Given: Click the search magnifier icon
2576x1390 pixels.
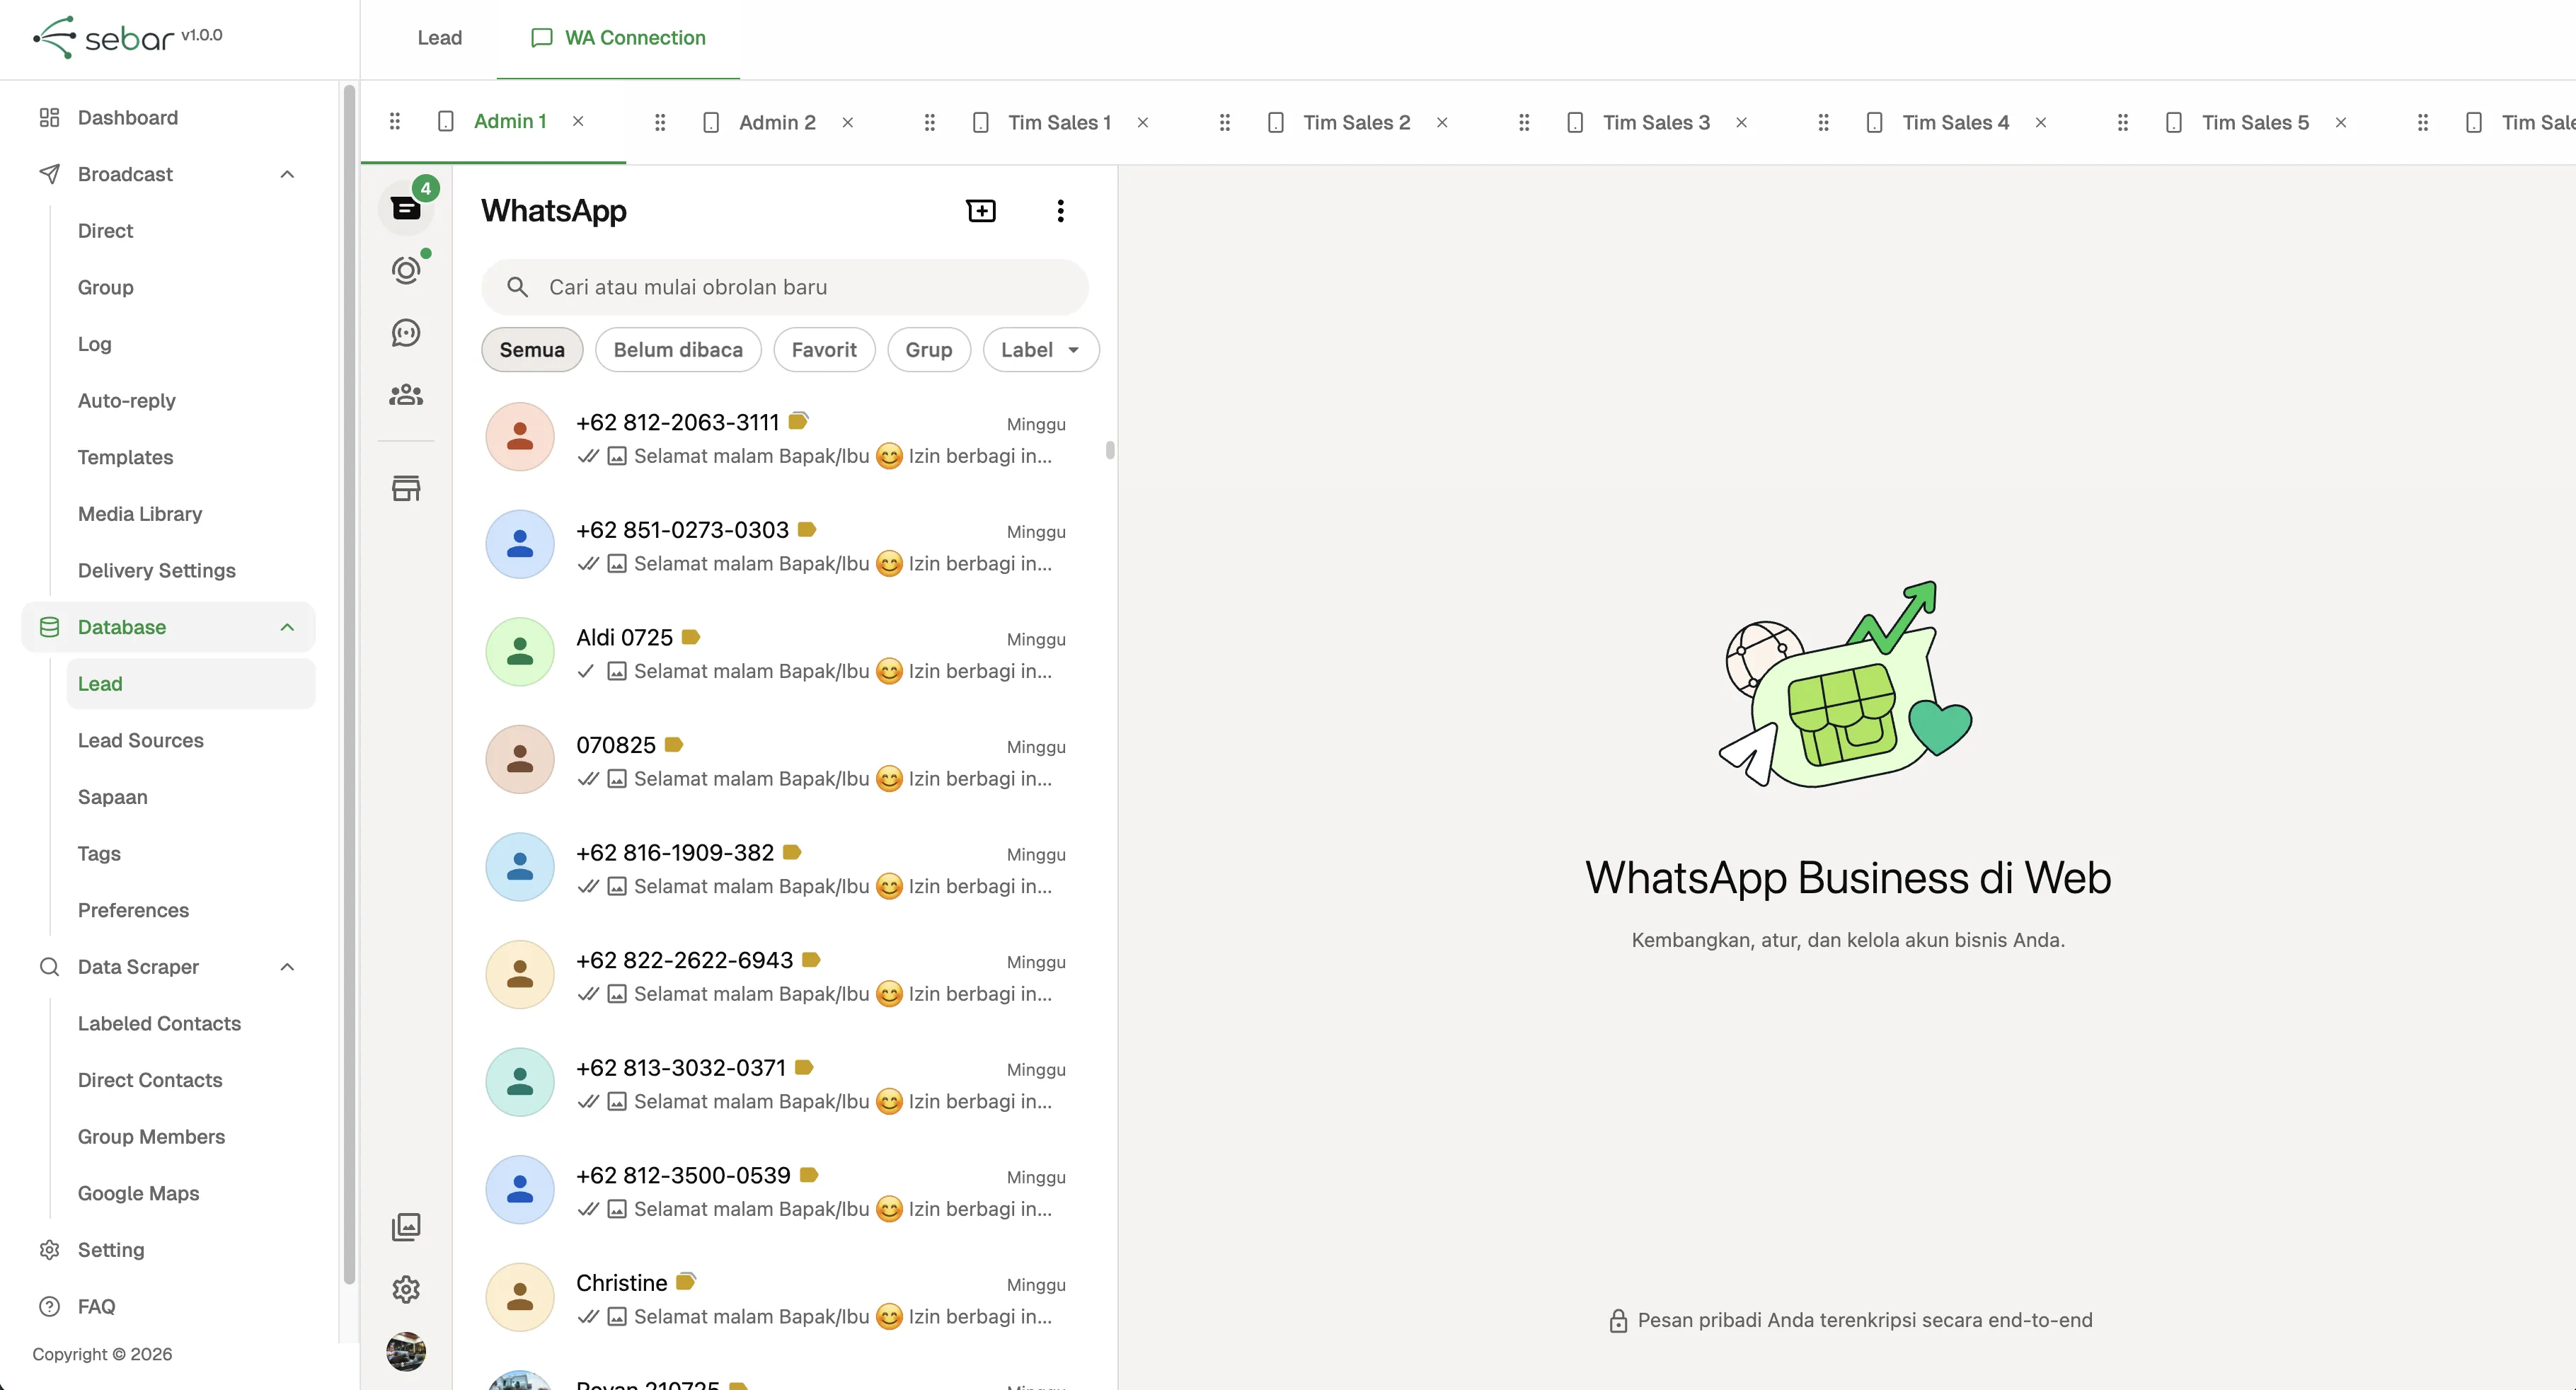Looking at the screenshot, I should (517, 287).
